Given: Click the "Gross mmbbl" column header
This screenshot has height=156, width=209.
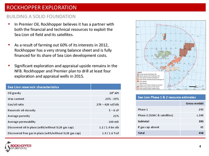Looking at the screenshot, I should click(195, 103).
